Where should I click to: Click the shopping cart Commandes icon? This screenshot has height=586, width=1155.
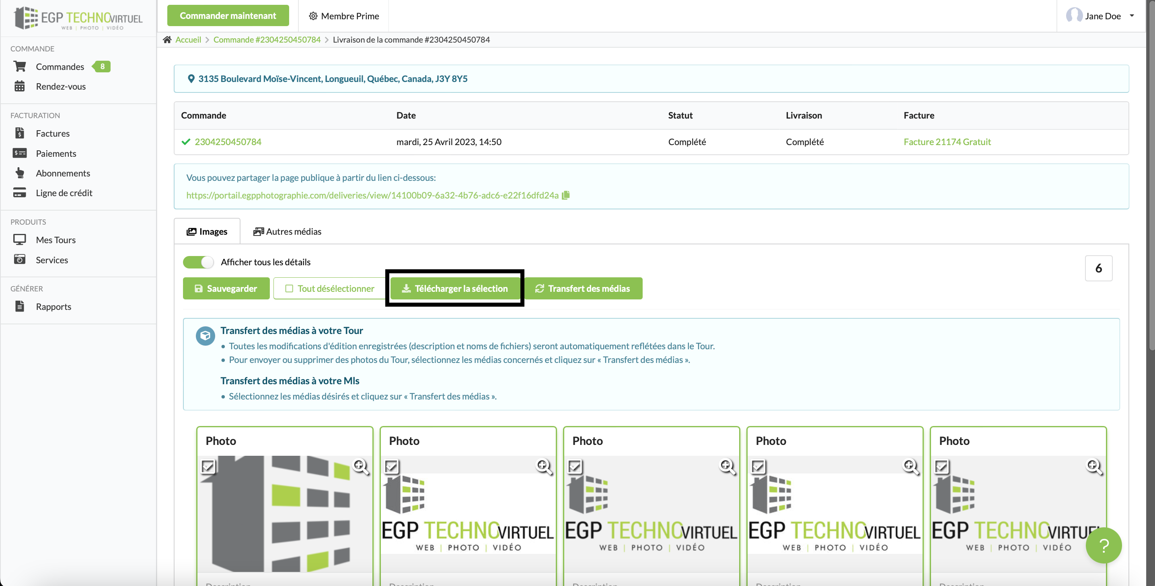coord(20,66)
